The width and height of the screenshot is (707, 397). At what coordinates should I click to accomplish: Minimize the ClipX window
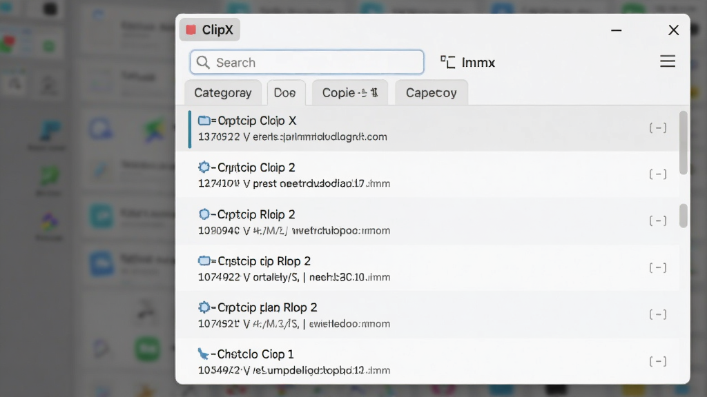(x=617, y=30)
